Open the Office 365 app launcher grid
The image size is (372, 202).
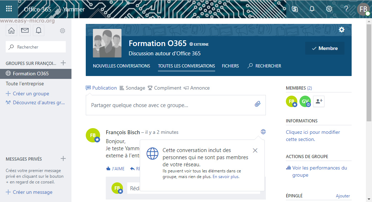click(x=9, y=9)
